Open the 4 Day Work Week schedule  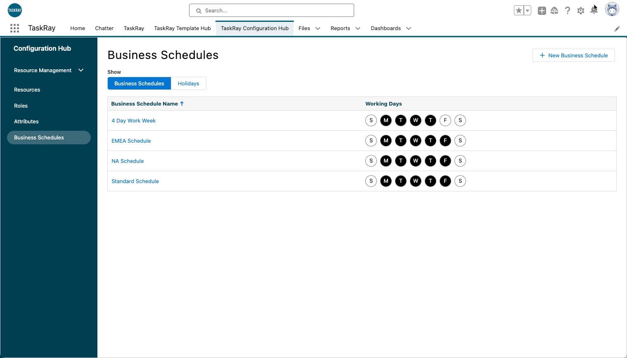pos(133,120)
